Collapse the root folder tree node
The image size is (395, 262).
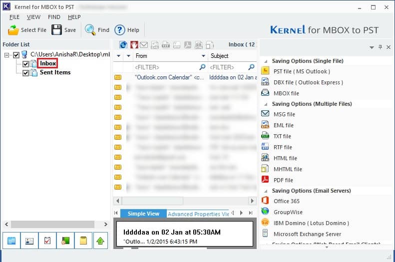[6, 55]
